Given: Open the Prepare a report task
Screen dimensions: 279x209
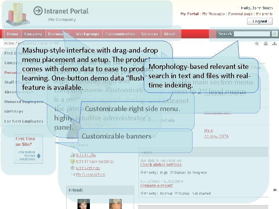Looking at the screenshot, I should pos(157,185).
